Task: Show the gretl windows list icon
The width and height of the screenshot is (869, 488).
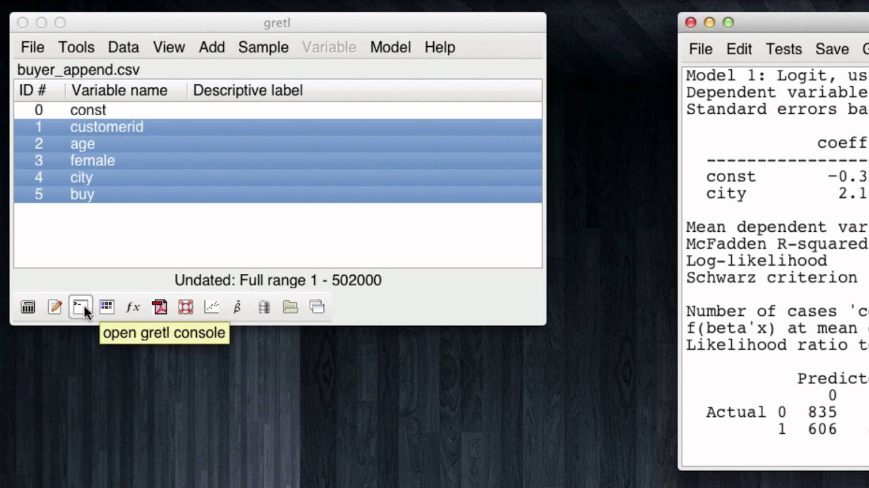Action: click(317, 307)
